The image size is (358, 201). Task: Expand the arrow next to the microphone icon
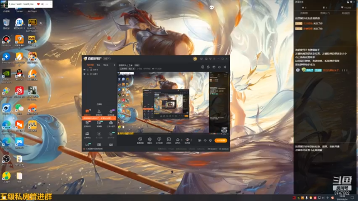[x=181, y=140]
